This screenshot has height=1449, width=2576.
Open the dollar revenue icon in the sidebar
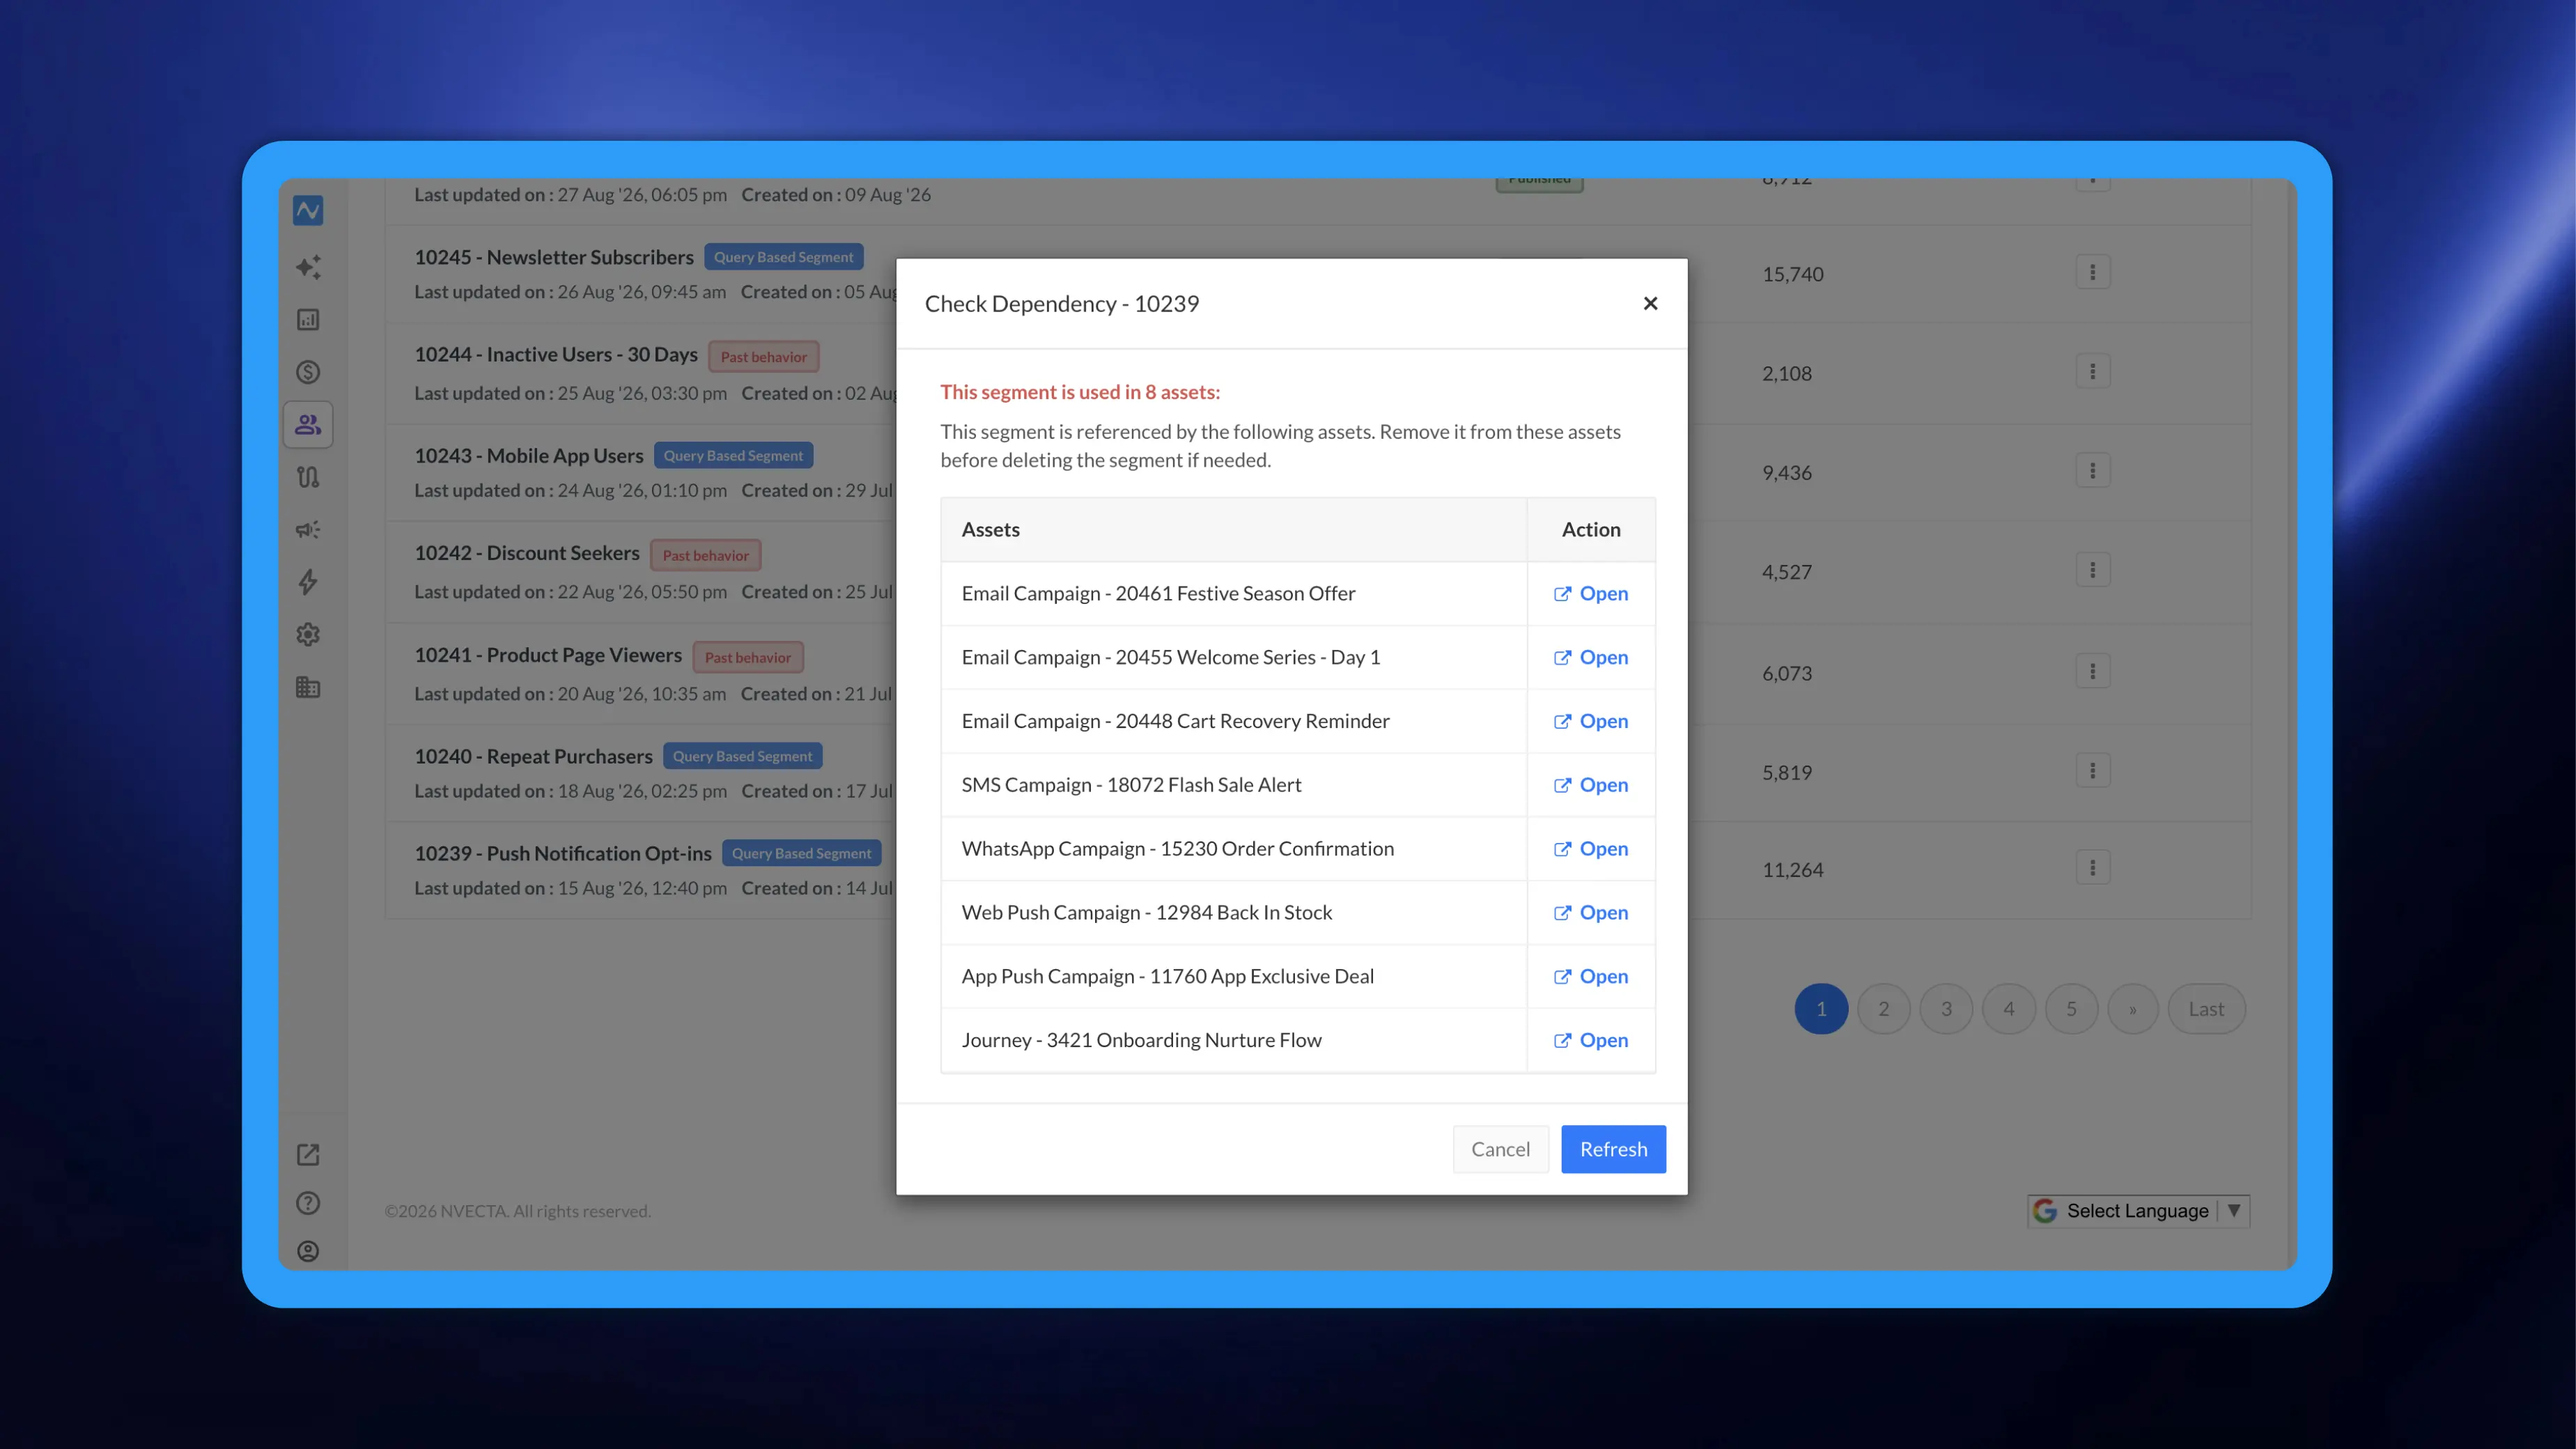[308, 372]
